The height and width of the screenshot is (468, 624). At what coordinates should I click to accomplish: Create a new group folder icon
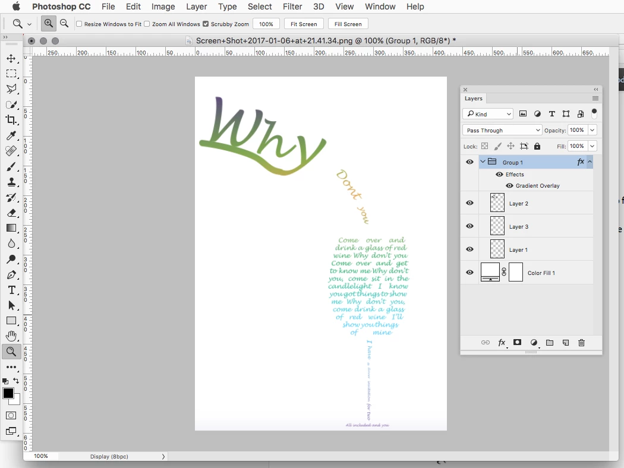coord(550,343)
